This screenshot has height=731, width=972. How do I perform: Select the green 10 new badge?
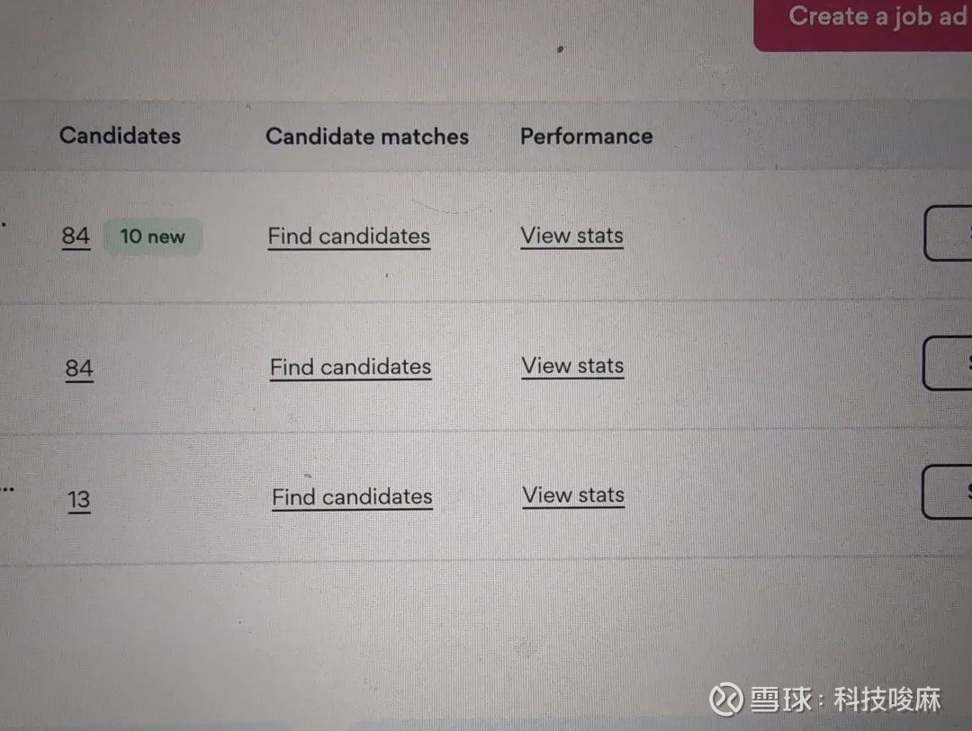[x=152, y=236]
